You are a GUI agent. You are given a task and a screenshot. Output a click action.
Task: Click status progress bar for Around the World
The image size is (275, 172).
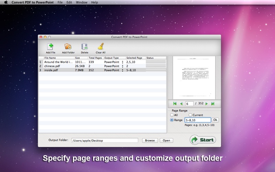point(156,62)
